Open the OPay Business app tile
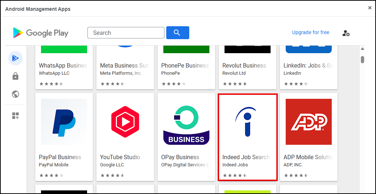This screenshot has width=376, height=194. click(x=186, y=137)
